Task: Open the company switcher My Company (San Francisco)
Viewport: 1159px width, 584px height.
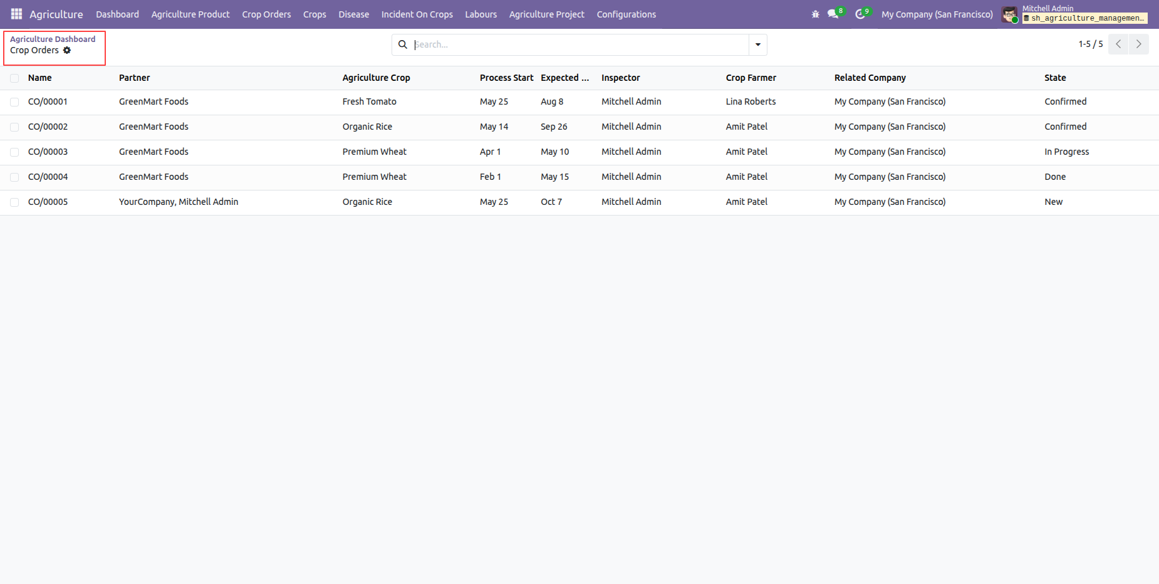Action: click(x=937, y=14)
